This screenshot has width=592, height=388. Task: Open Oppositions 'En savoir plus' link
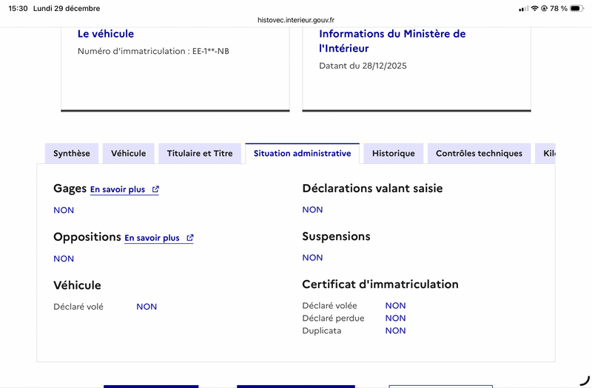click(x=152, y=239)
